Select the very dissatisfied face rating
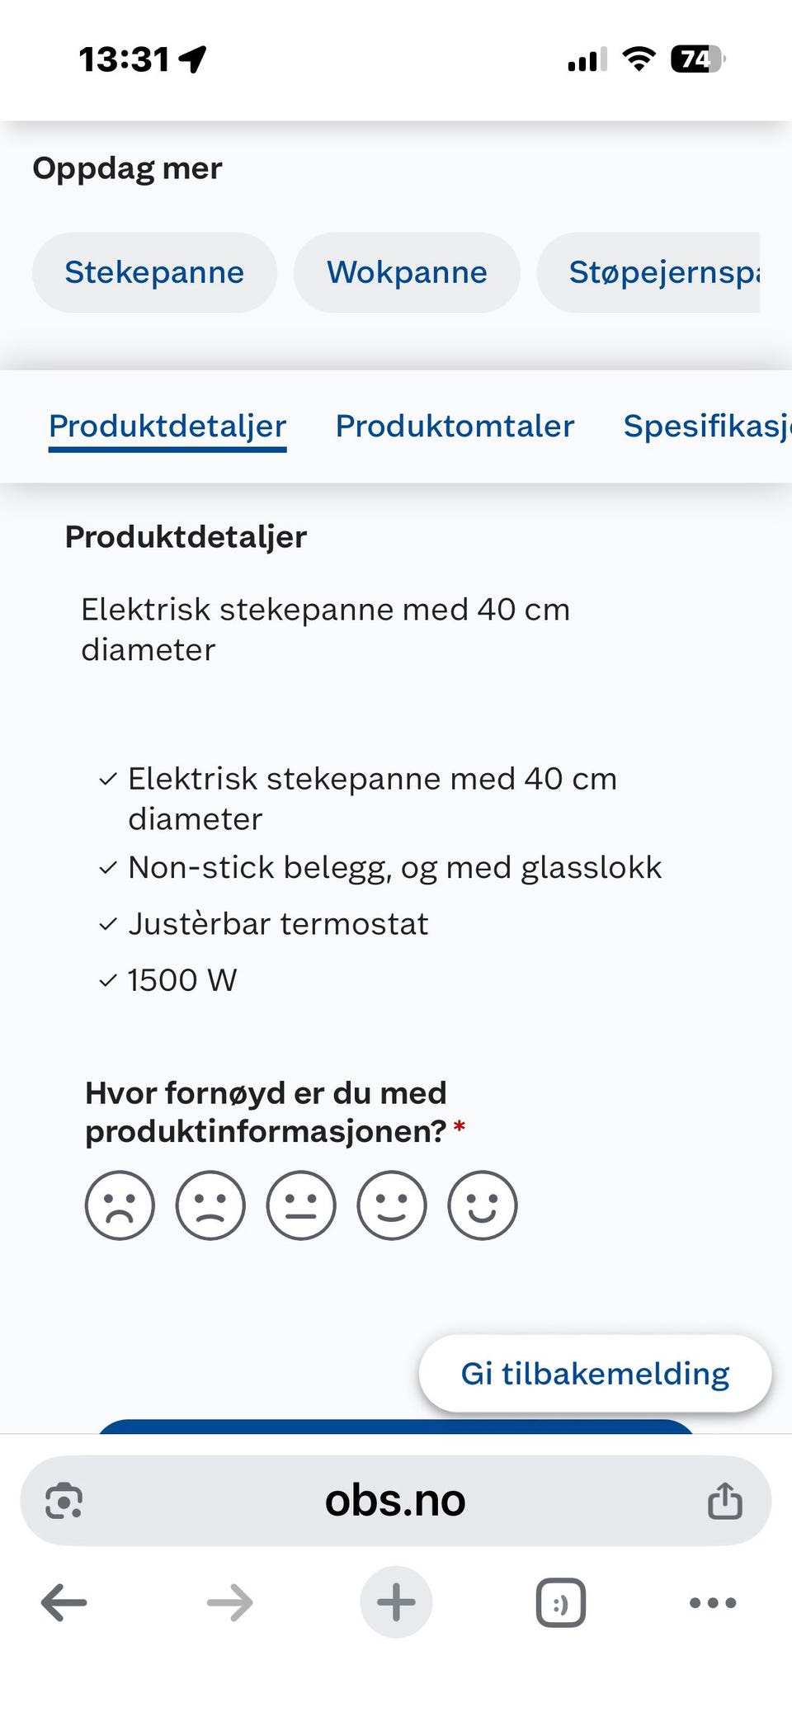Screen dimensions: 792x1717 coord(120,1205)
